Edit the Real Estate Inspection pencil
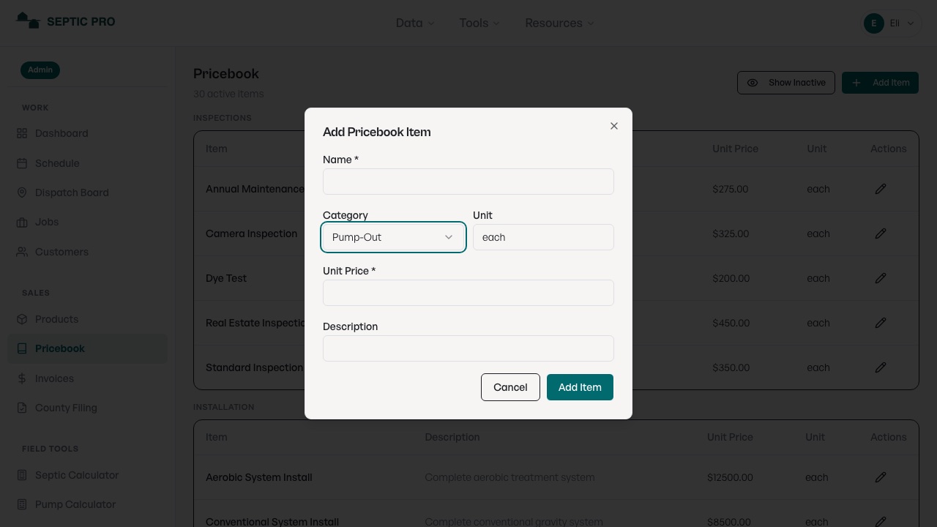 [881, 323]
